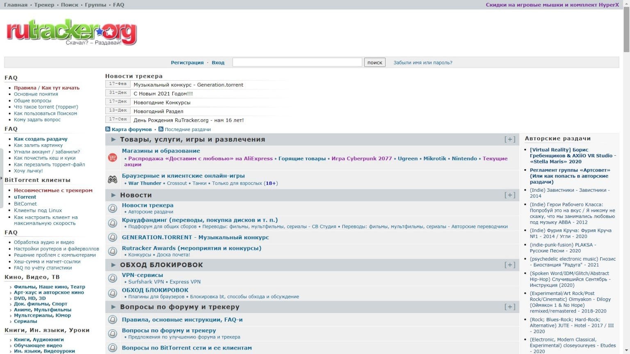Focus the login search input field
The image size is (630, 354).
[297, 62]
